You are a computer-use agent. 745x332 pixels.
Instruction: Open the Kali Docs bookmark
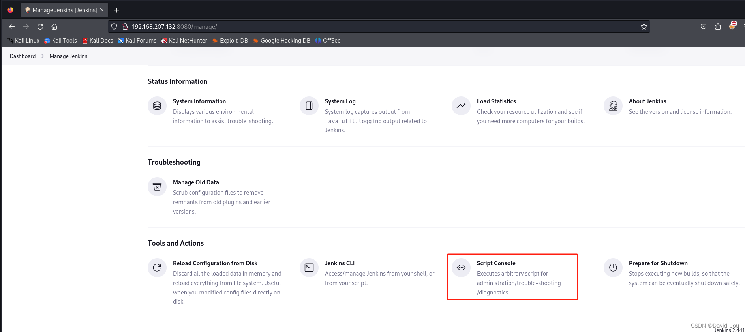tap(98, 41)
